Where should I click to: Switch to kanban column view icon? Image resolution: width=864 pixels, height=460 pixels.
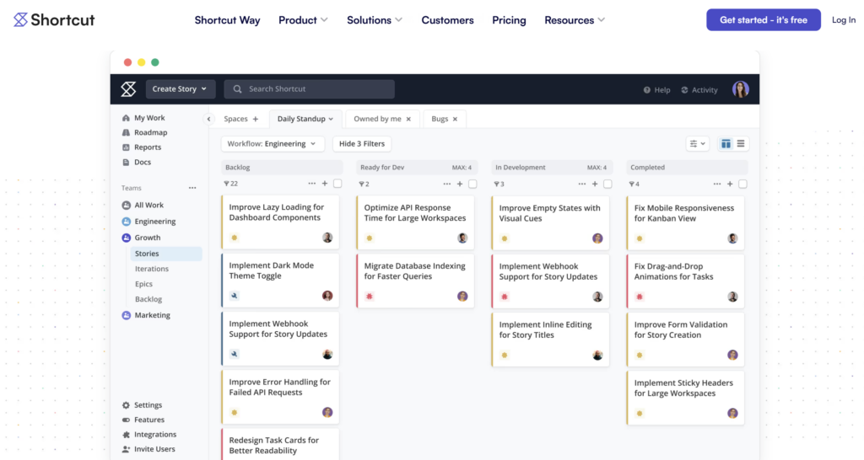pyautogui.click(x=726, y=143)
